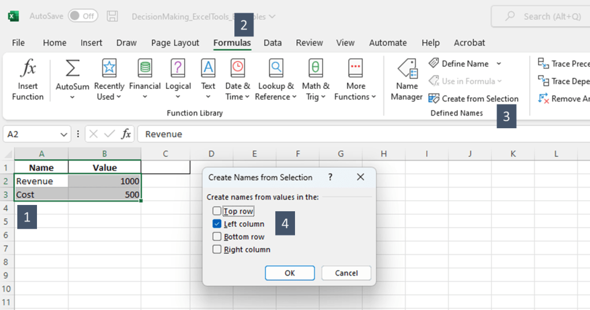Check the Top row checkbox
590x310 pixels.
click(x=217, y=211)
